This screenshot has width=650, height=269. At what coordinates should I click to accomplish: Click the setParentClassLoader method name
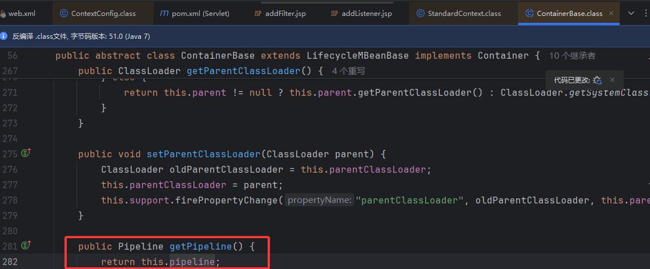click(x=204, y=154)
